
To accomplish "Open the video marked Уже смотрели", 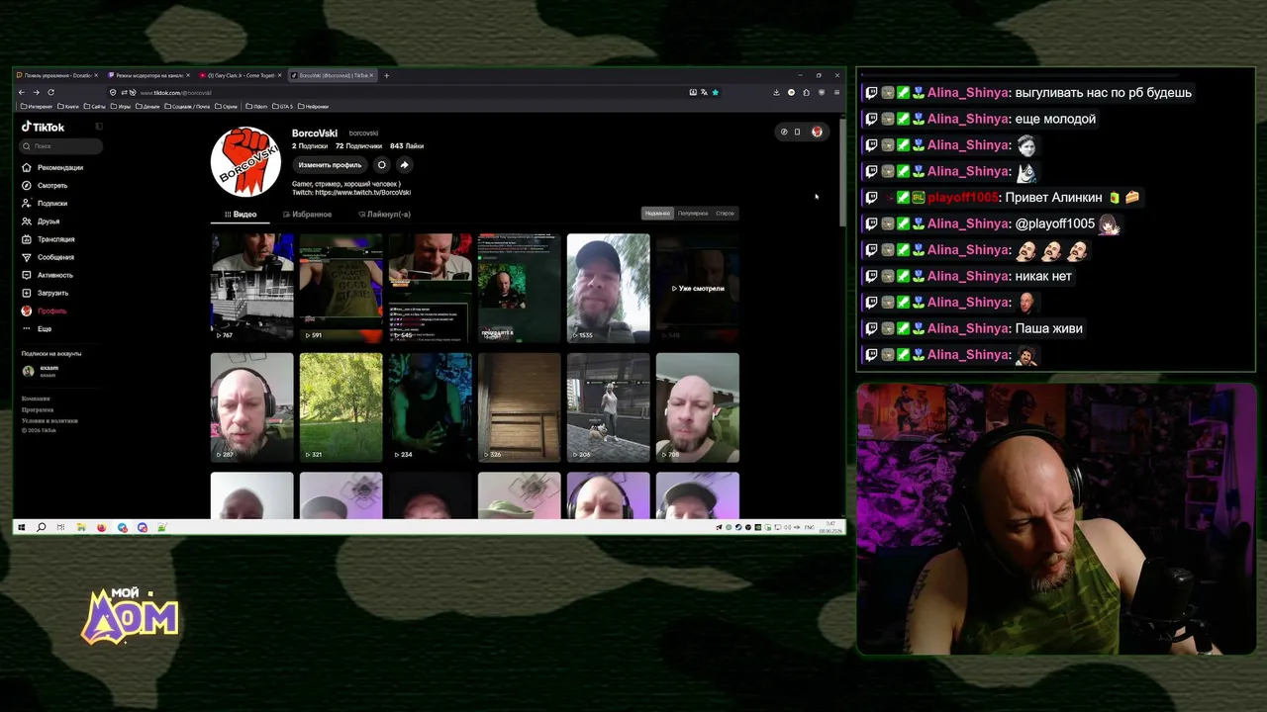I will (698, 288).
